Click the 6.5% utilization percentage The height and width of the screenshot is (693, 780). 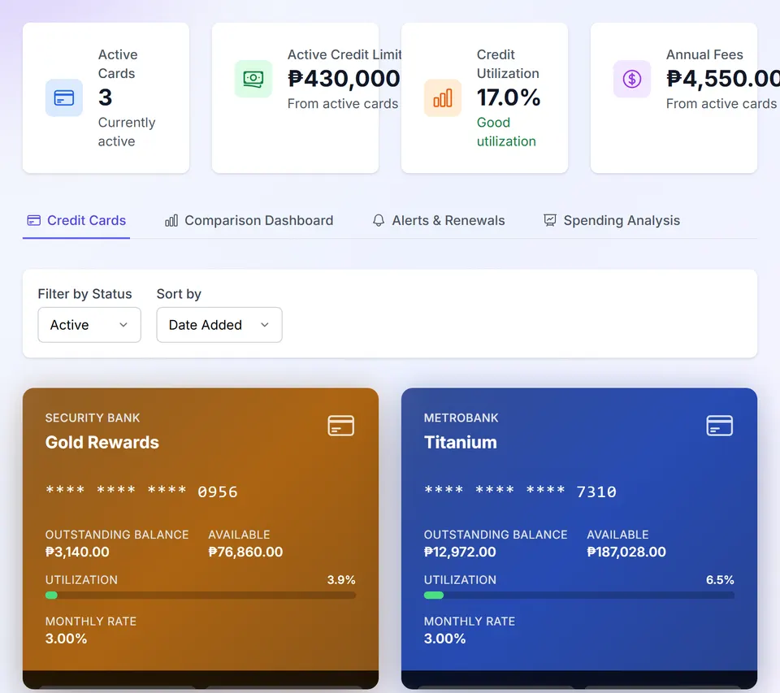point(720,580)
